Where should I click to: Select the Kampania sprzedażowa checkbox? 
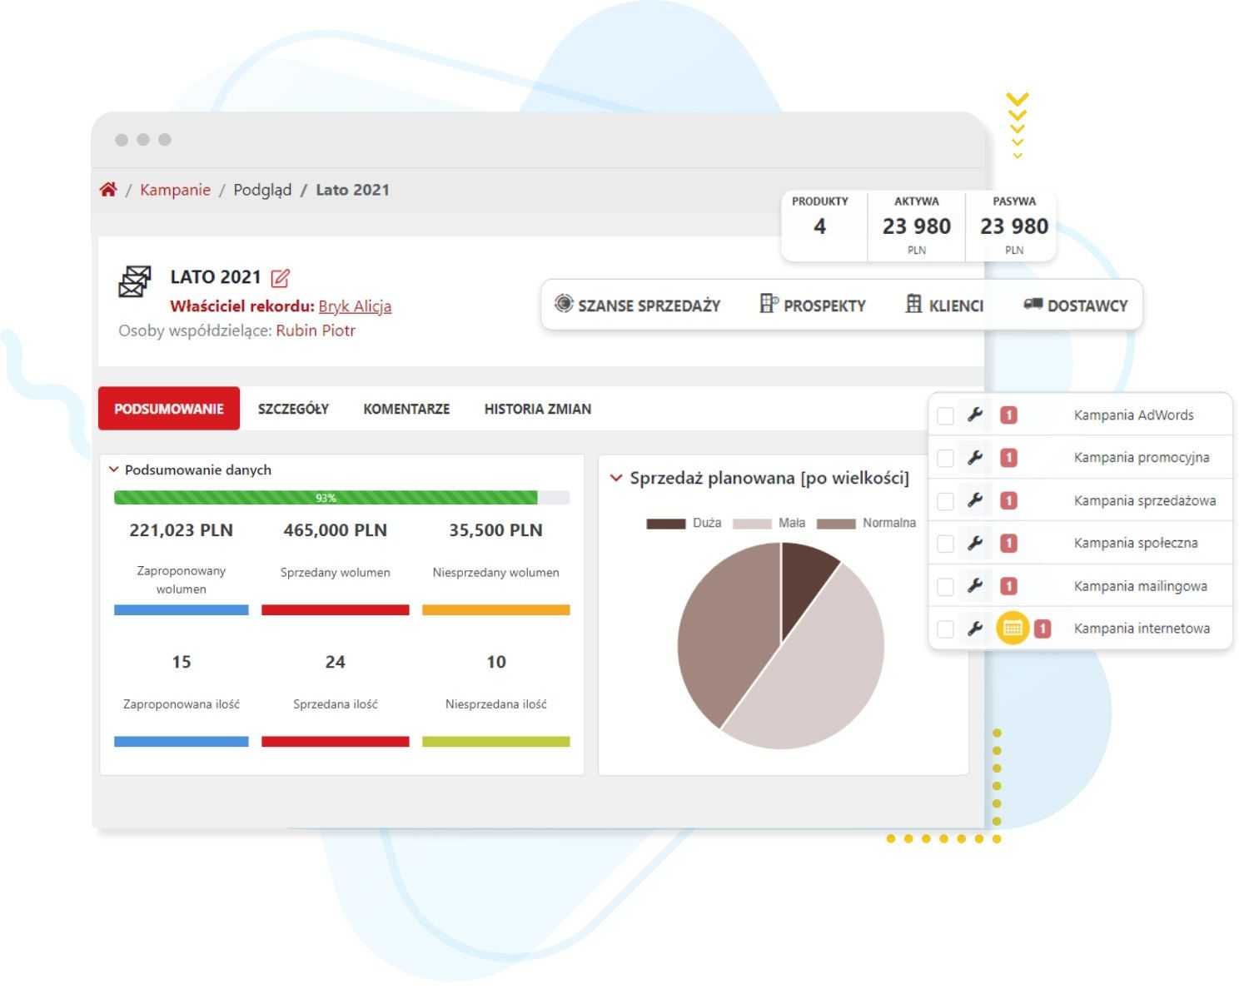point(945,501)
